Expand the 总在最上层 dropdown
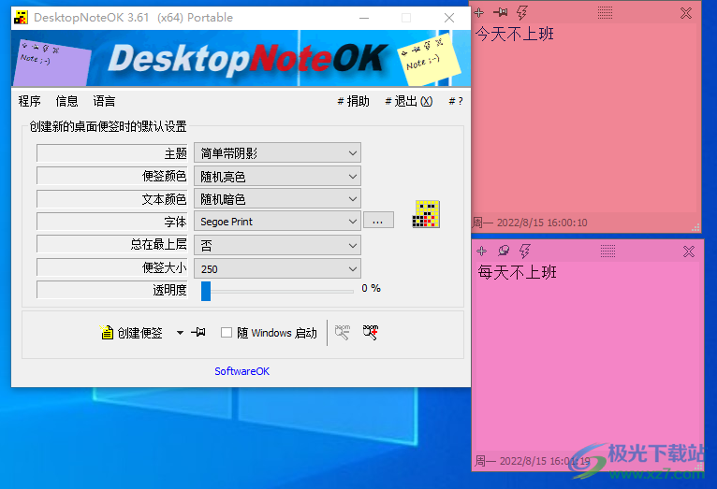 277,245
